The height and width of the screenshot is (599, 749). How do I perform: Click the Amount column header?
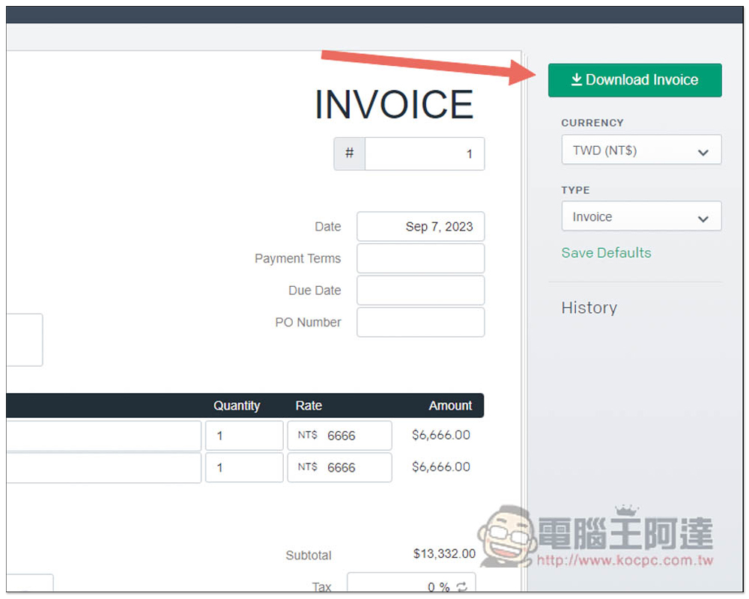(x=450, y=406)
